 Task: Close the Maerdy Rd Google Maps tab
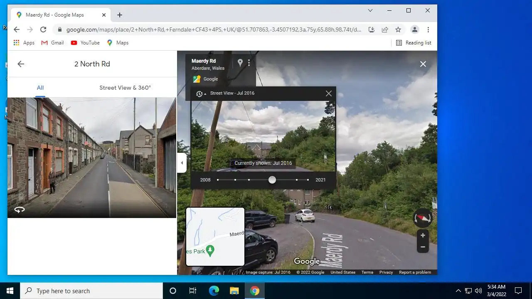click(x=104, y=15)
